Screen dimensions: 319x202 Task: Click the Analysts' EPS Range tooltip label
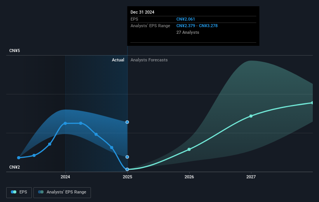(150, 26)
